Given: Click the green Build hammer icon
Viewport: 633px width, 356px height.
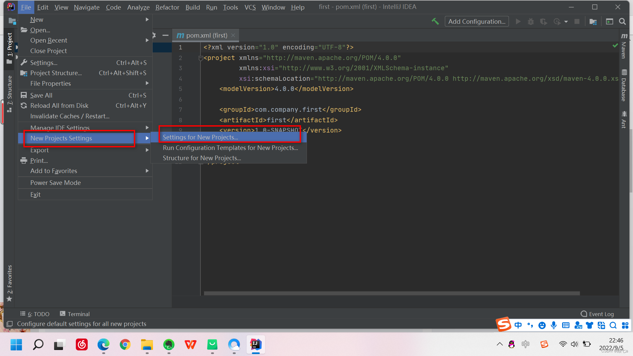Looking at the screenshot, I should (x=435, y=21).
